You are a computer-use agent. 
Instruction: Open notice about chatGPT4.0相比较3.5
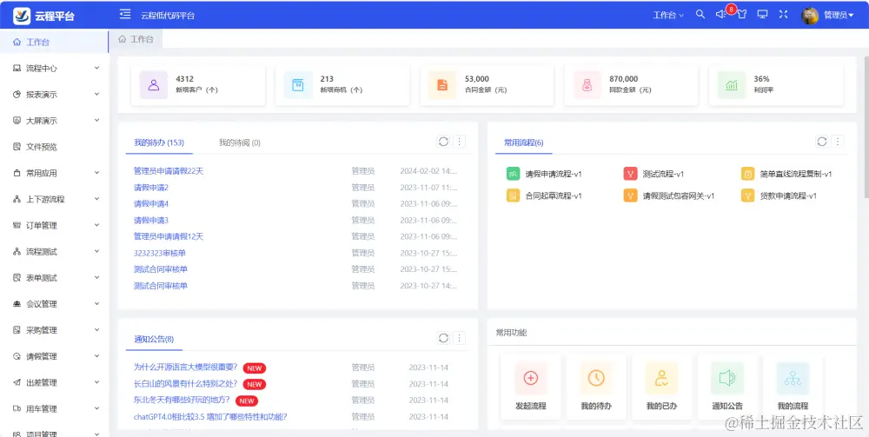(x=210, y=416)
